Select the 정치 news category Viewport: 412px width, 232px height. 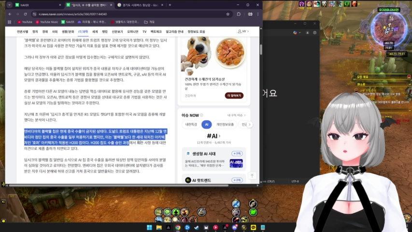pos(35,31)
